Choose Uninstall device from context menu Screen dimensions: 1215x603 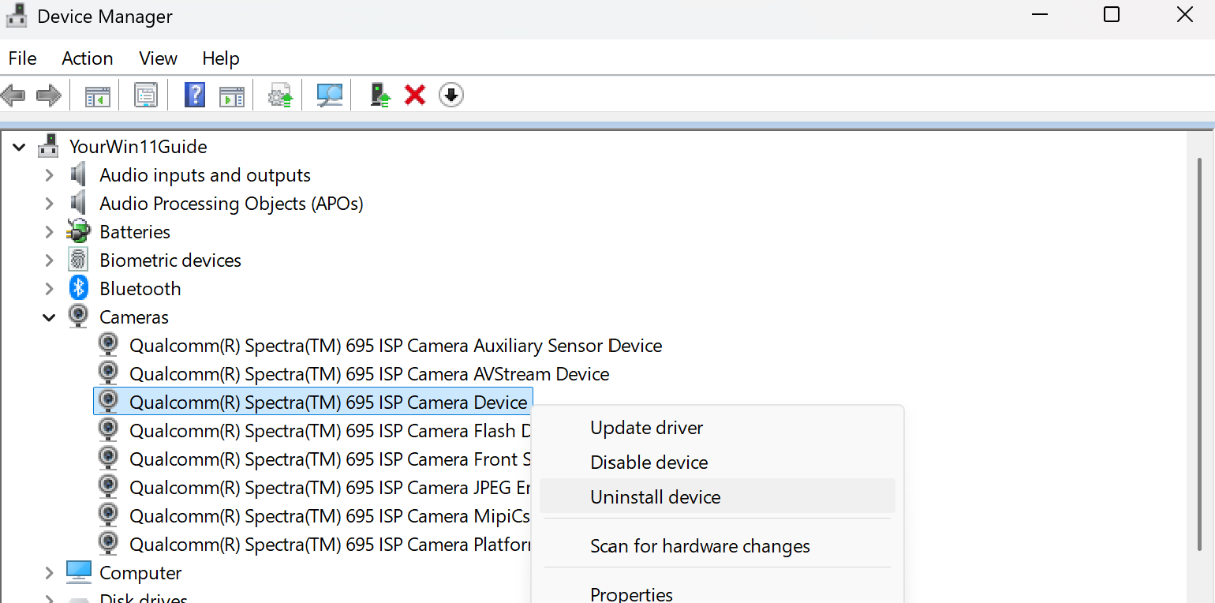pos(718,497)
